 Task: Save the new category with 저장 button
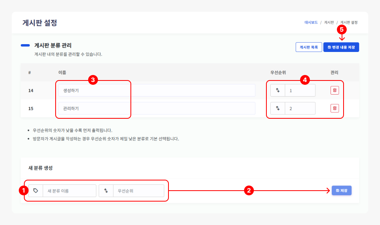(x=342, y=191)
